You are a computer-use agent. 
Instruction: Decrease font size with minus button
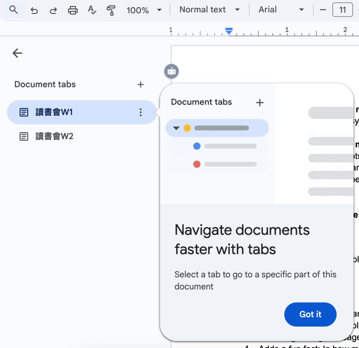[323, 10]
